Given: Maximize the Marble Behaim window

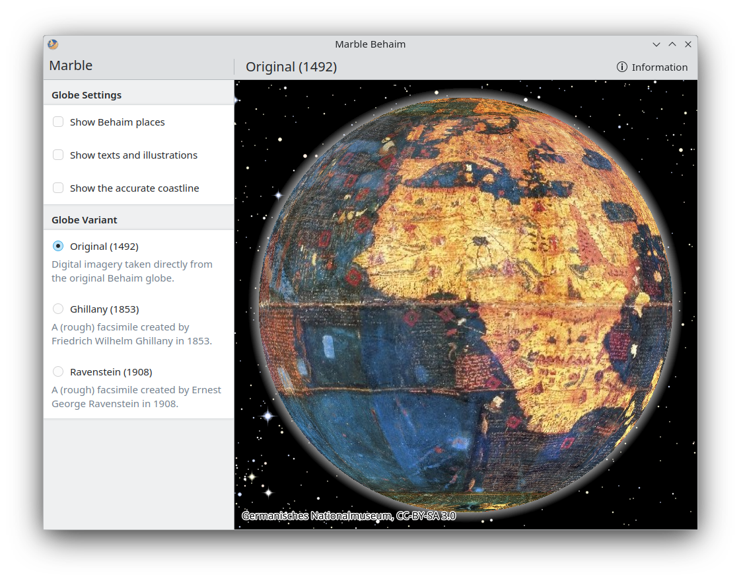Looking at the screenshot, I should pyautogui.click(x=672, y=44).
